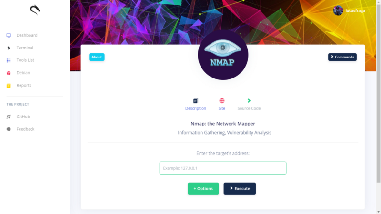Click the yellow Reports icon

(9, 86)
